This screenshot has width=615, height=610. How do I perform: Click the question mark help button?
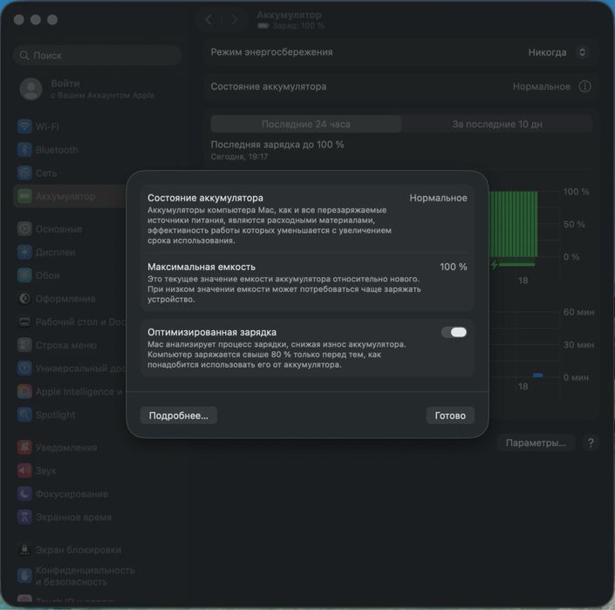pyautogui.click(x=591, y=443)
